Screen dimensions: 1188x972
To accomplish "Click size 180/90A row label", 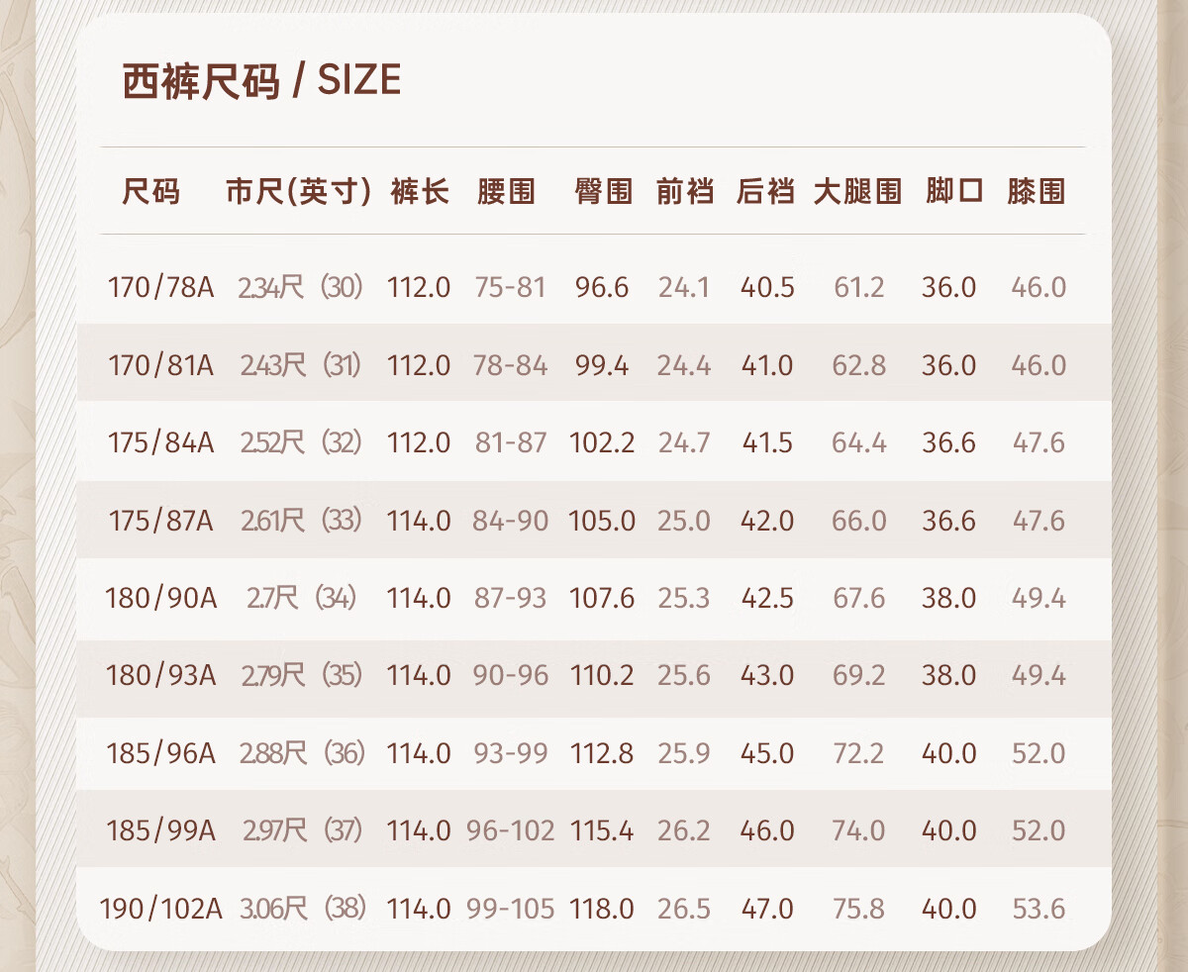I will tap(160, 598).
